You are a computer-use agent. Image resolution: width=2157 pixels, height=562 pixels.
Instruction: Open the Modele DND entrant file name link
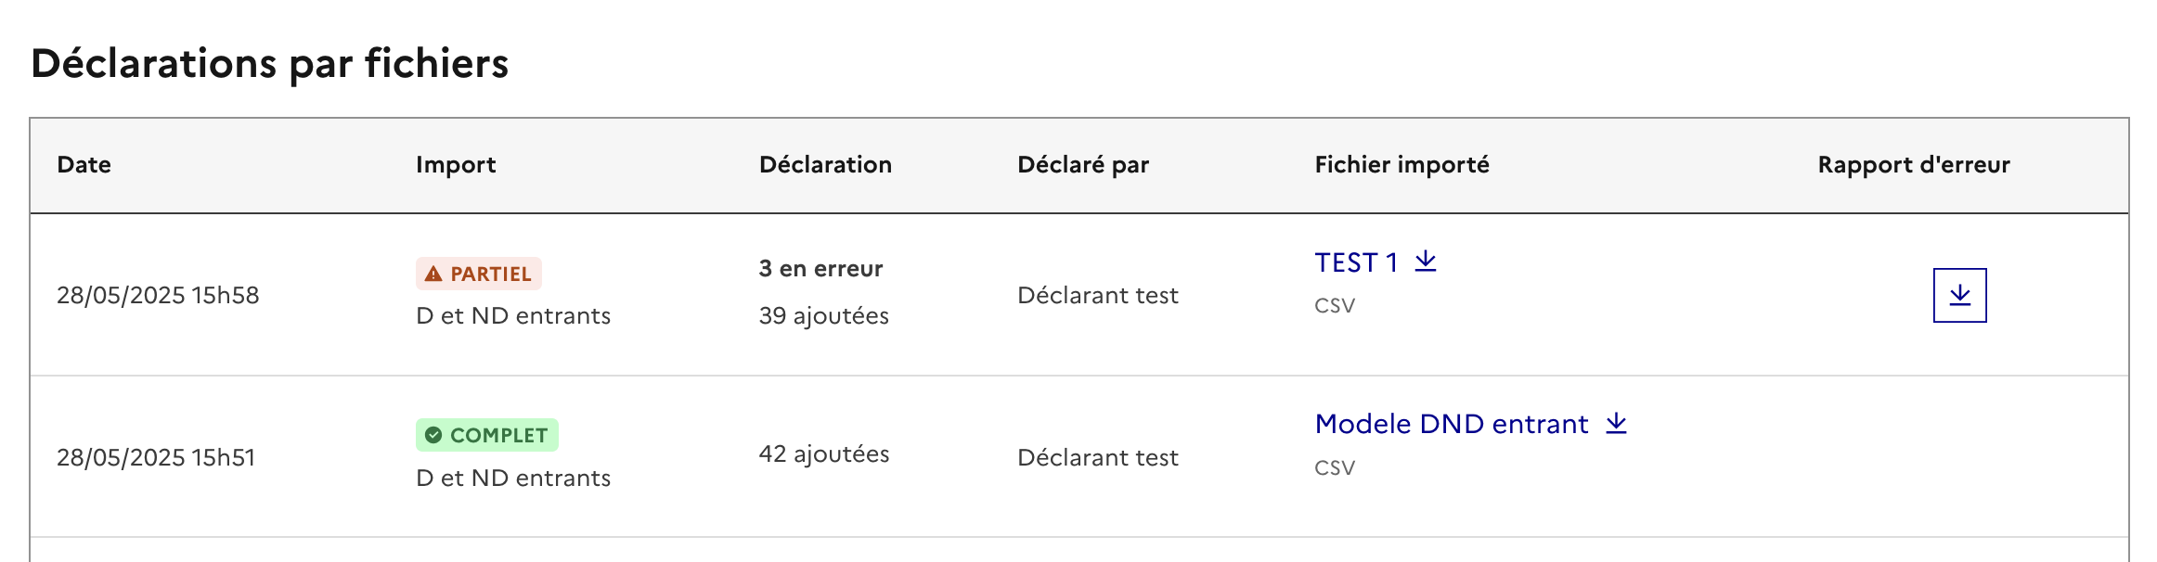pos(1452,424)
